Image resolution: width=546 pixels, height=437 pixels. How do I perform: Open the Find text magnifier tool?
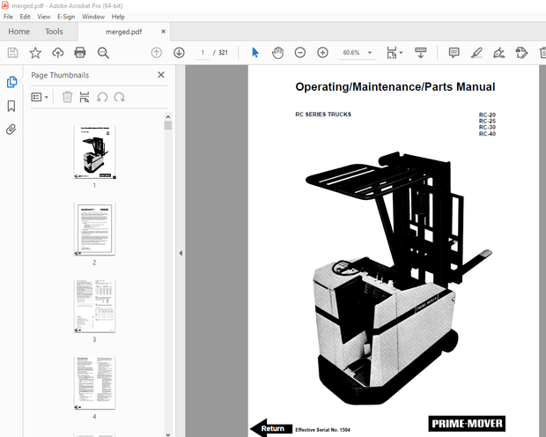pyautogui.click(x=103, y=53)
